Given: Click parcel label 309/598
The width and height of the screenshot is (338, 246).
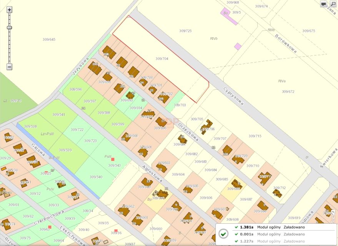Looking at the screenshot, I should tap(104, 113).
